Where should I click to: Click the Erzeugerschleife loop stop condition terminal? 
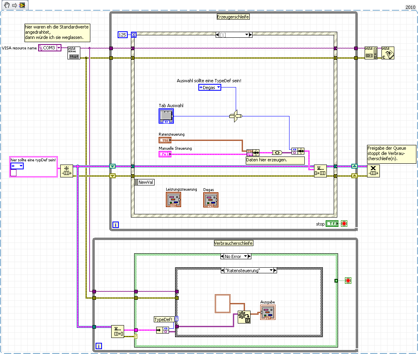pyautogui.click(x=344, y=224)
